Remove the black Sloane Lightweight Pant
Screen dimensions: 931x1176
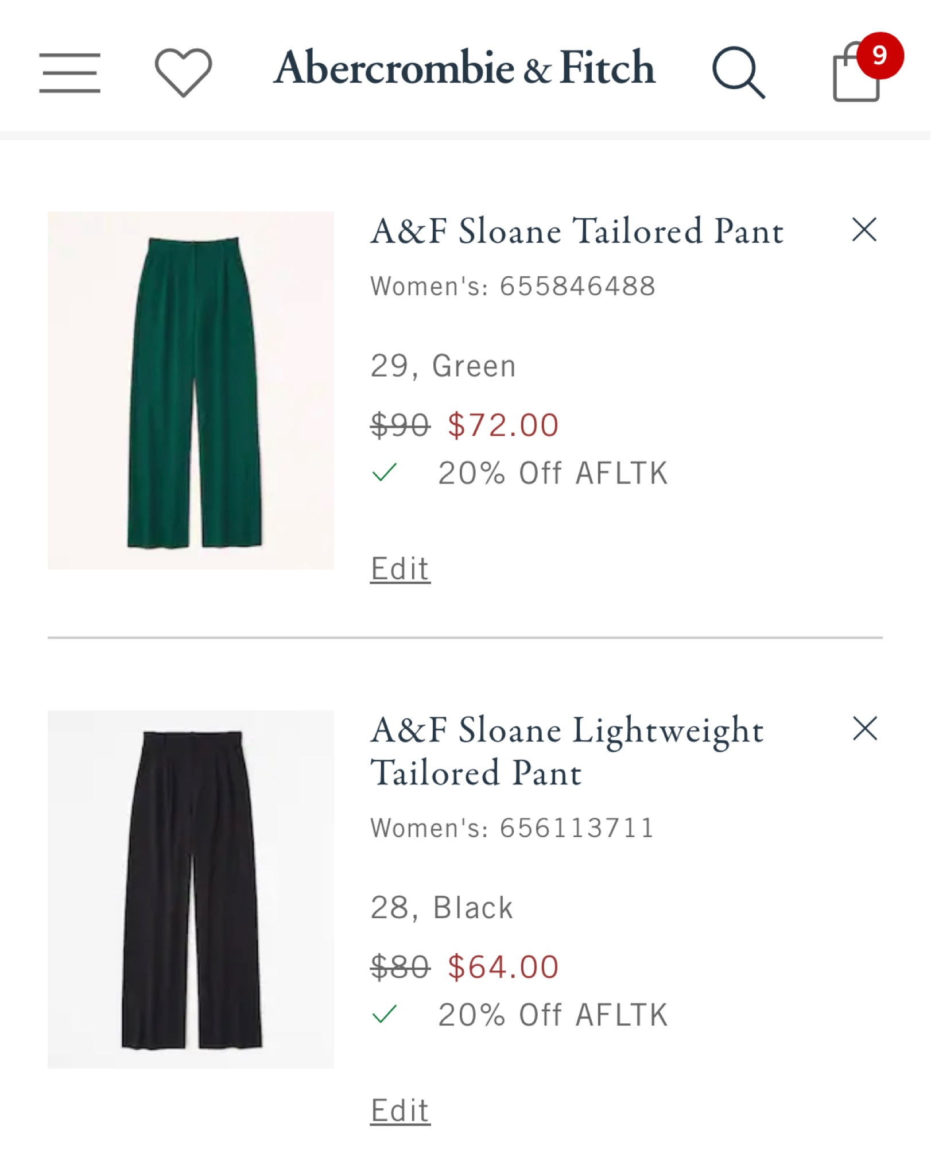864,729
